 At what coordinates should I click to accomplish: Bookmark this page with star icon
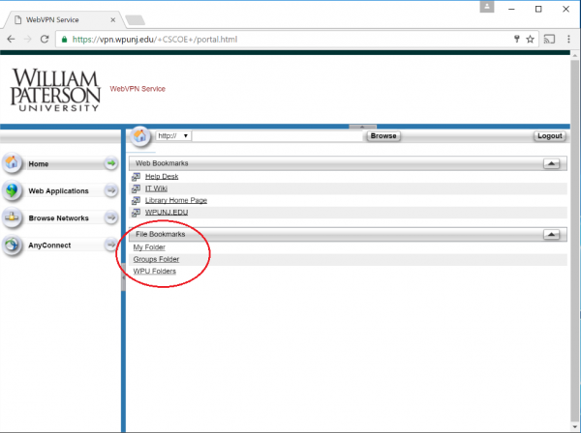coord(530,40)
